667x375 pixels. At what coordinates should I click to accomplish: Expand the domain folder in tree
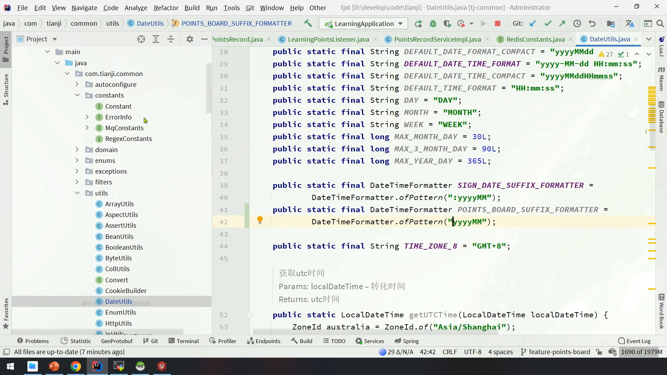click(x=77, y=150)
